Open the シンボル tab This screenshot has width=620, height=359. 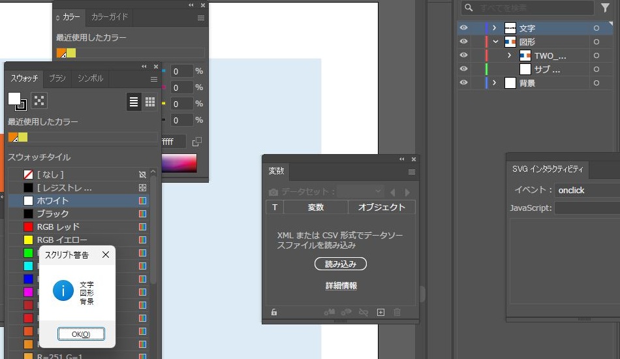point(90,78)
